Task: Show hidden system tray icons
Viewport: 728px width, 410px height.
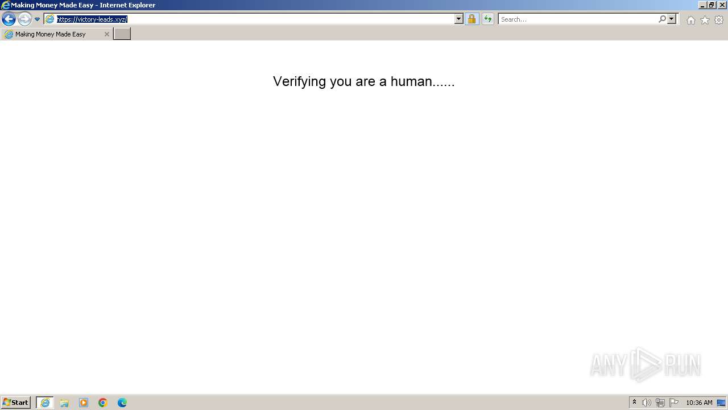Action: tap(634, 403)
